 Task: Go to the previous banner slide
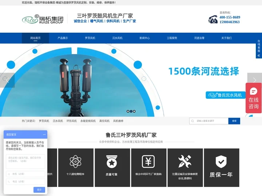point(7,80)
